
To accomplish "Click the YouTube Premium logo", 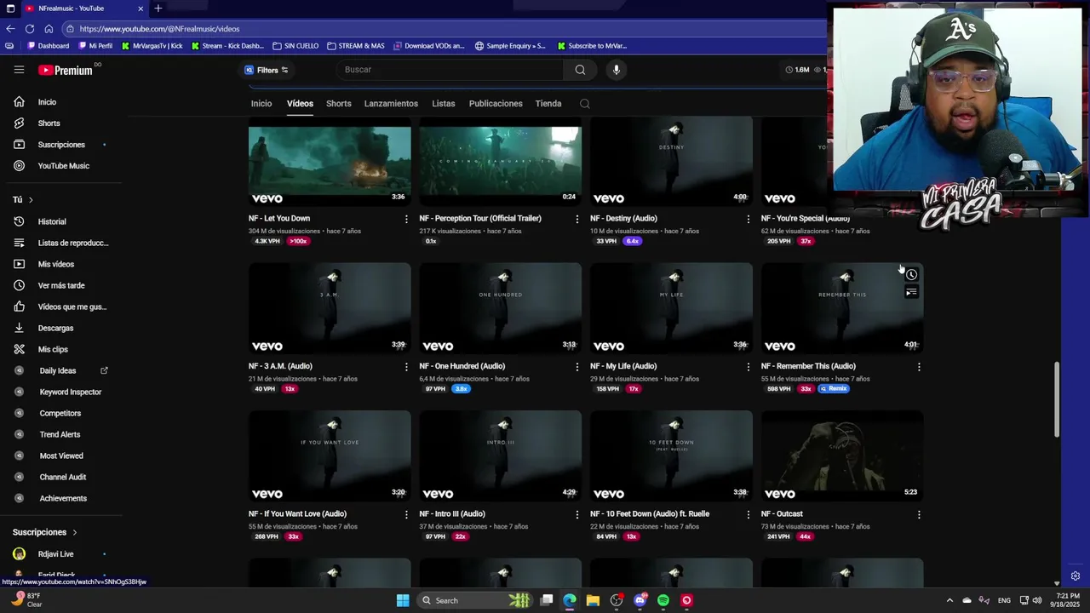I will [65, 70].
